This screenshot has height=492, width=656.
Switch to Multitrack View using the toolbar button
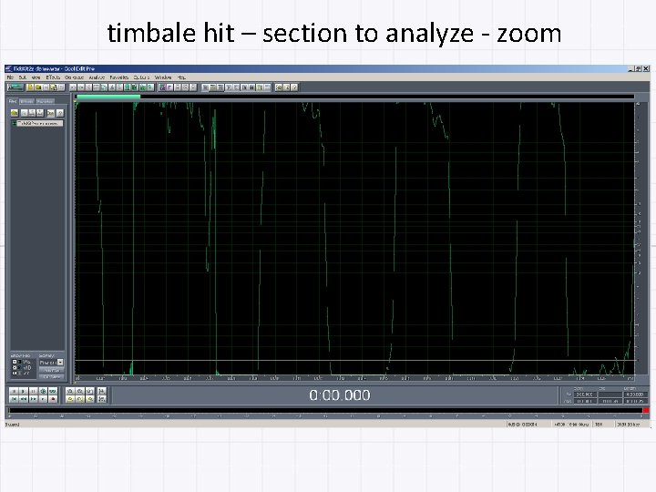click(15, 87)
